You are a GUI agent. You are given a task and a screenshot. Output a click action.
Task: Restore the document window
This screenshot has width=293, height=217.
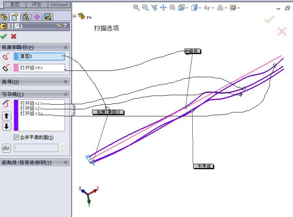pyautogui.click(x=288, y=8)
